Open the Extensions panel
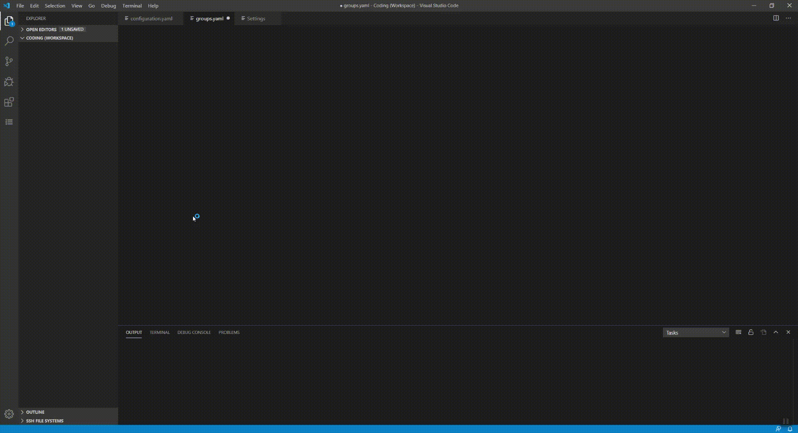This screenshot has width=798, height=433. click(x=9, y=102)
